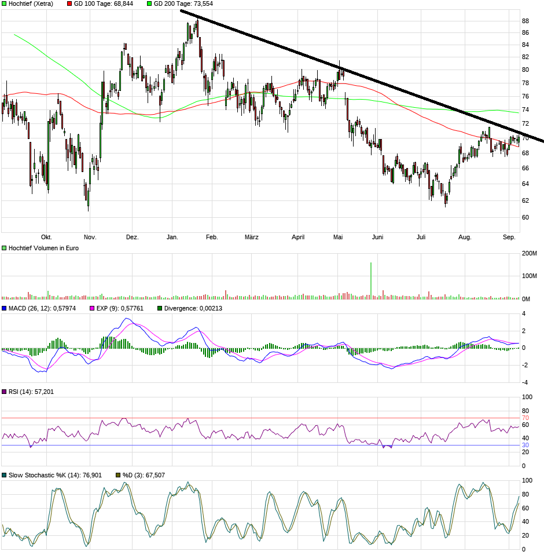Click the 60 price axis value

click(525, 217)
